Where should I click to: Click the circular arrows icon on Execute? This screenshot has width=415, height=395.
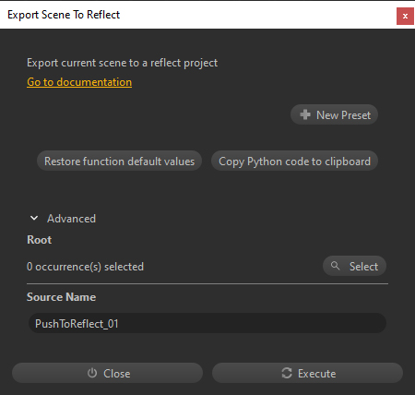[287, 373]
